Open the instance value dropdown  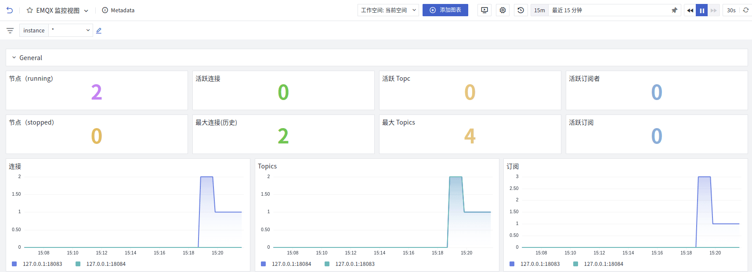[x=71, y=30]
